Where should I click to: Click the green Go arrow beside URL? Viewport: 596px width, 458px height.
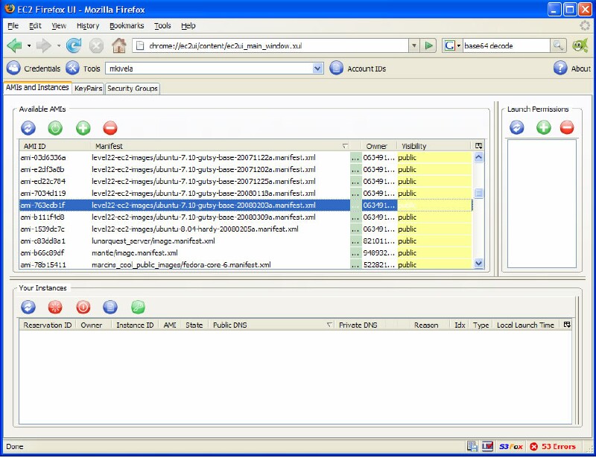(x=429, y=45)
